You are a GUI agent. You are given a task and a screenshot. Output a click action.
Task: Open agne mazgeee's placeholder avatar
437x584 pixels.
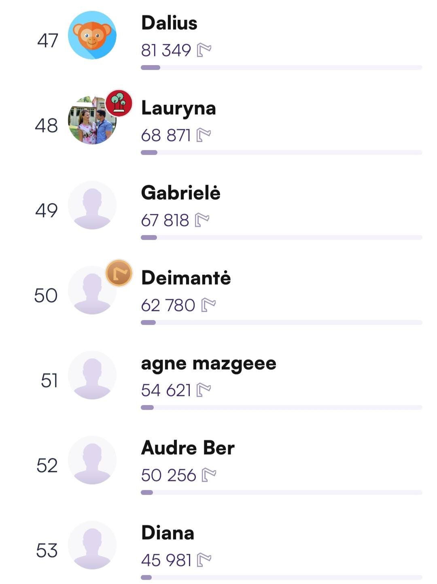pyautogui.click(x=92, y=375)
